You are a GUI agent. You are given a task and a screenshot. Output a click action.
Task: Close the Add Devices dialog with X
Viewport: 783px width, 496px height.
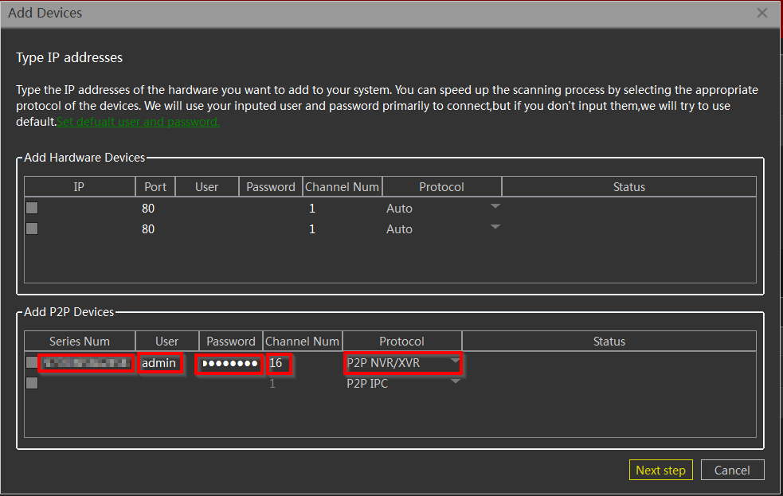pyautogui.click(x=762, y=13)
